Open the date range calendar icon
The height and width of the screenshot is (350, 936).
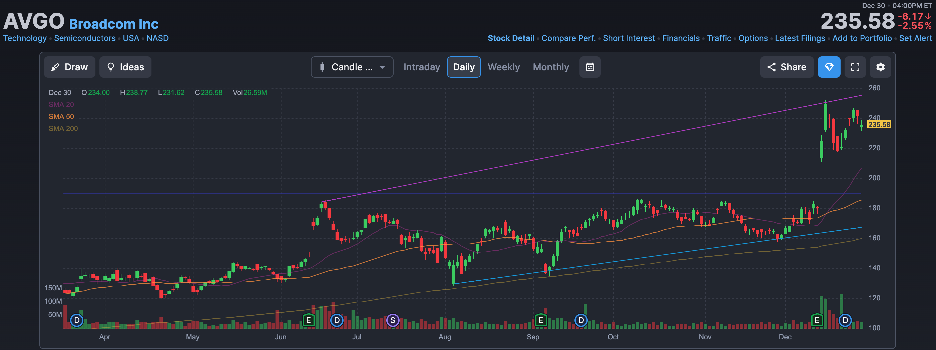tap(590, 67)
